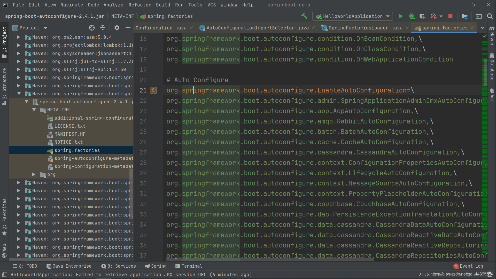
Task: Click the Build project hammer icon
Action: click(x=304, y=16)
